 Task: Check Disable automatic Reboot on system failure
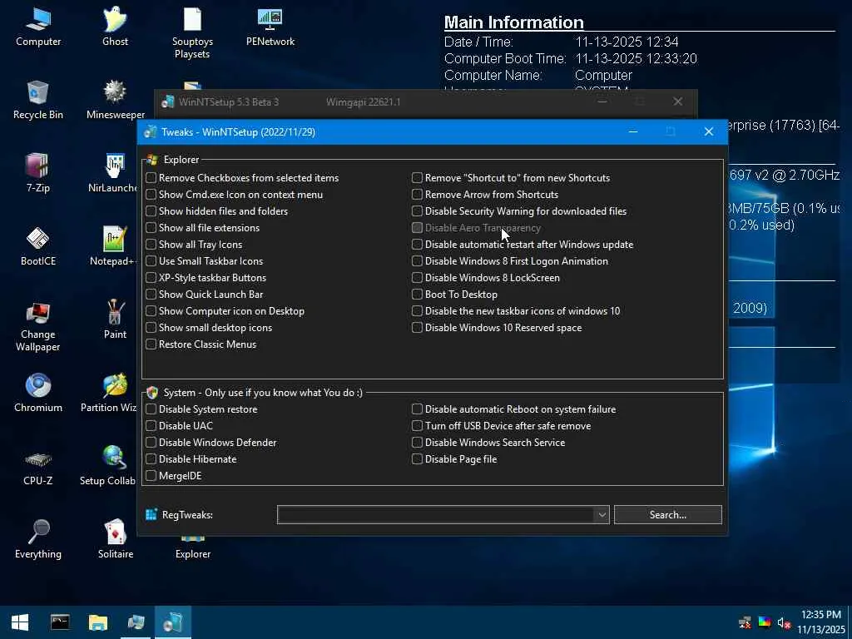click(x=418, y=409)
